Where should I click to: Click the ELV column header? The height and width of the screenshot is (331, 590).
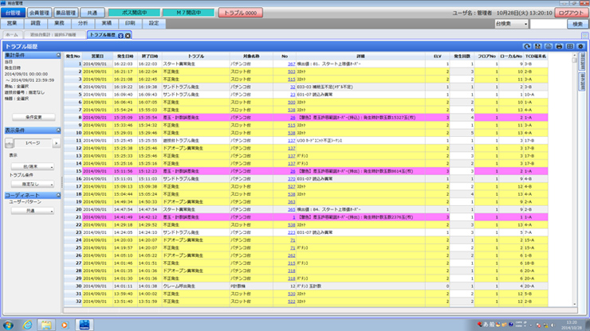pos(437,56)
